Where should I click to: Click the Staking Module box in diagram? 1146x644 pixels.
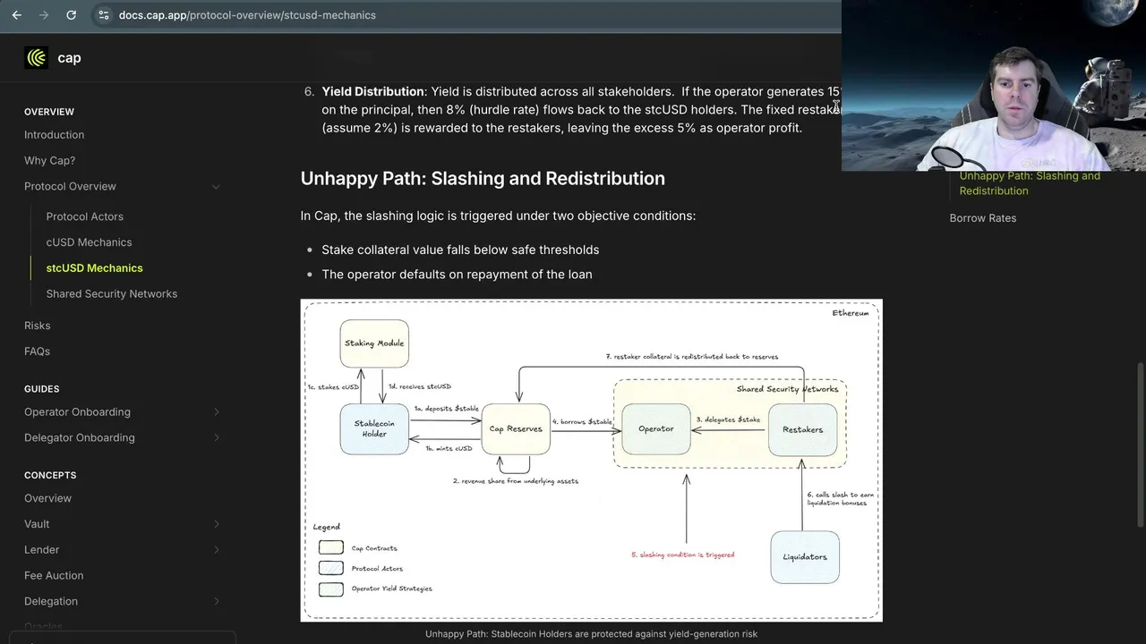[x=374, y=343]
